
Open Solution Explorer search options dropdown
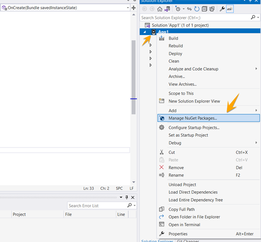tap(258, 18)
